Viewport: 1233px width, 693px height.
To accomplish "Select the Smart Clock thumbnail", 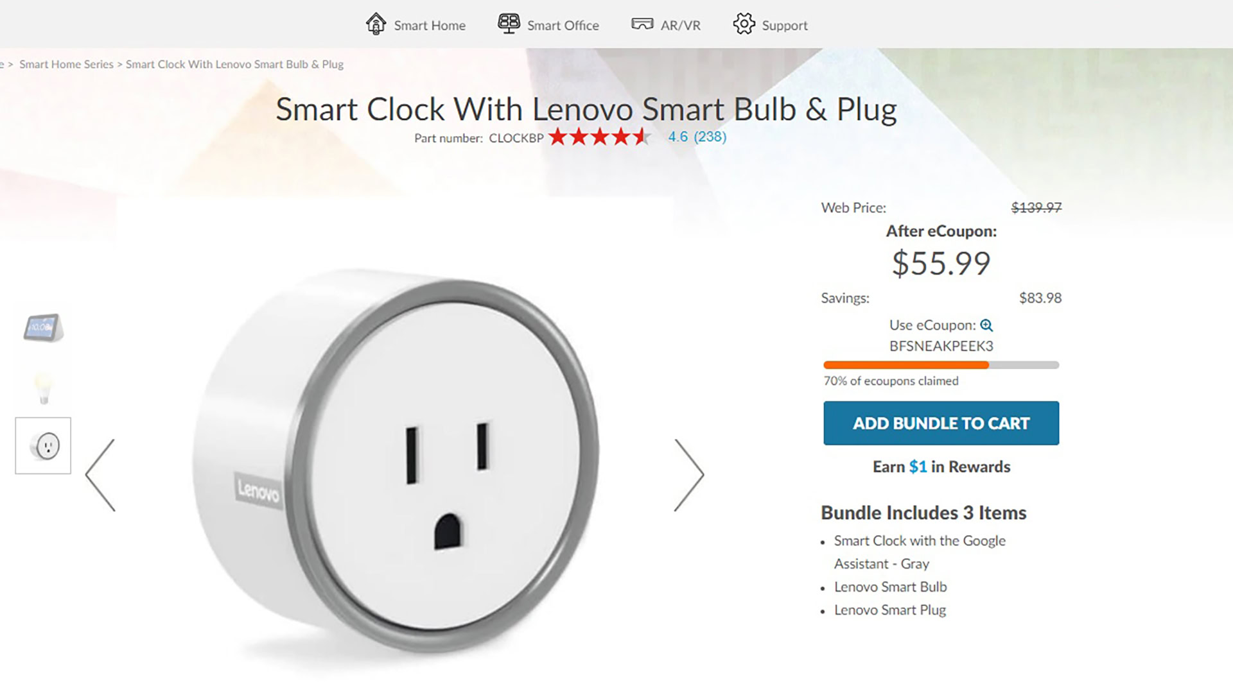I will point(43,328).
